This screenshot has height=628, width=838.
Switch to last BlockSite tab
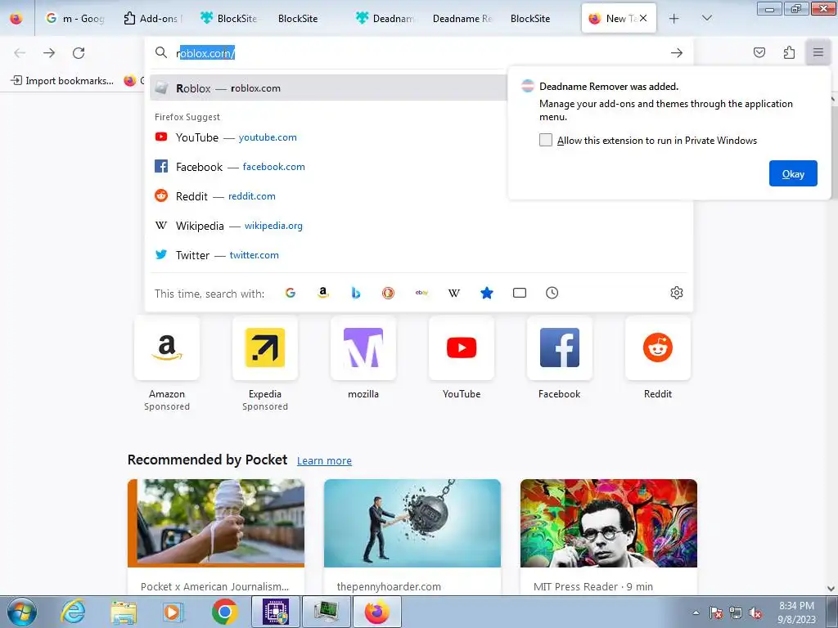pyautogui.click(x=530, y=18)
